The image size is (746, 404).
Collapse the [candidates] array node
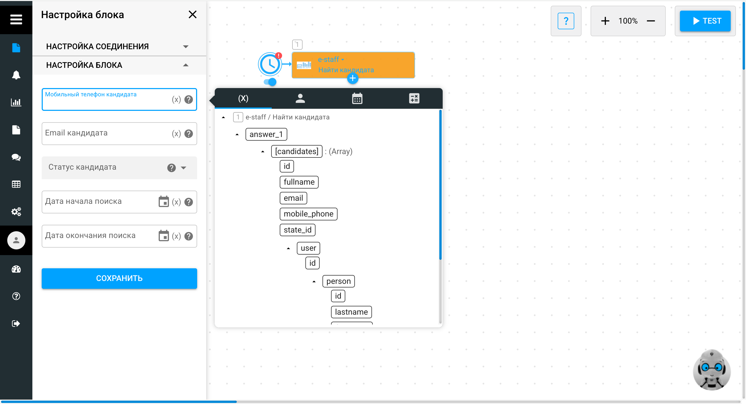(263, 151)
